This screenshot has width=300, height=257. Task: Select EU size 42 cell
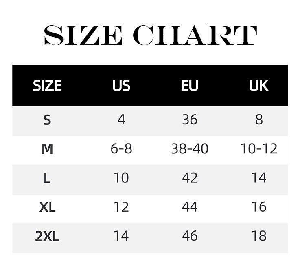pos(190,178)
